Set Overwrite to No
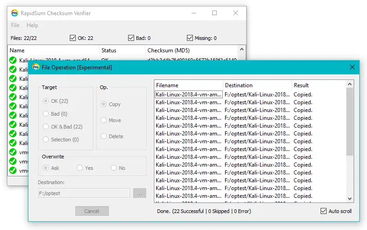 point(113,168)
